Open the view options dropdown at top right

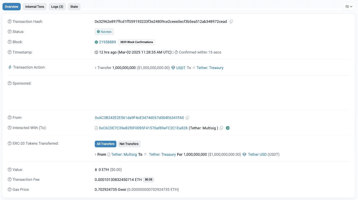[349, 7]
